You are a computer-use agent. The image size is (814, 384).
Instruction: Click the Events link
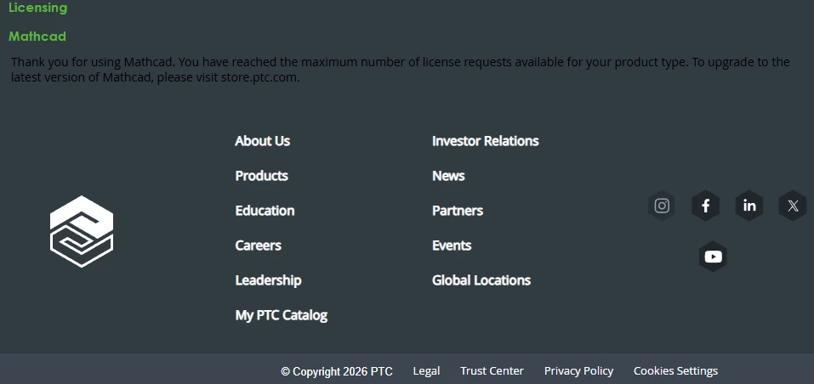(x=451, y=246)
